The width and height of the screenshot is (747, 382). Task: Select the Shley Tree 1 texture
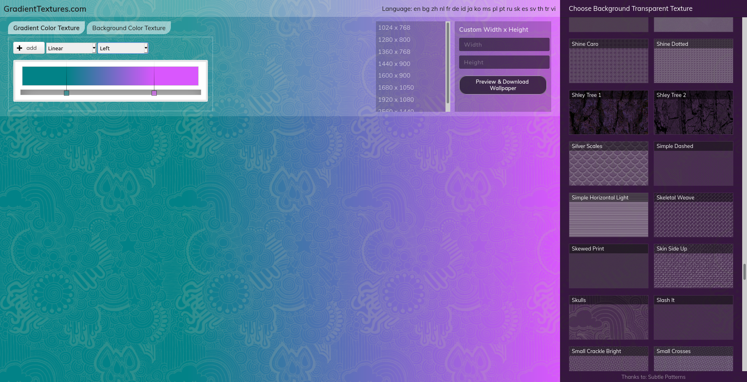tap(608, 113)
